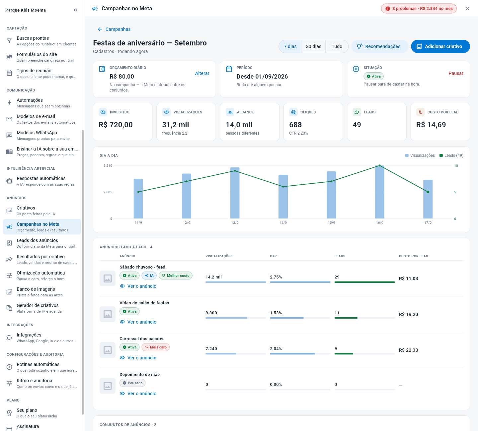Screen dimensions: 478x431
Task: Click the sliders icon next to Otimização automática
Action: point(9,276)
